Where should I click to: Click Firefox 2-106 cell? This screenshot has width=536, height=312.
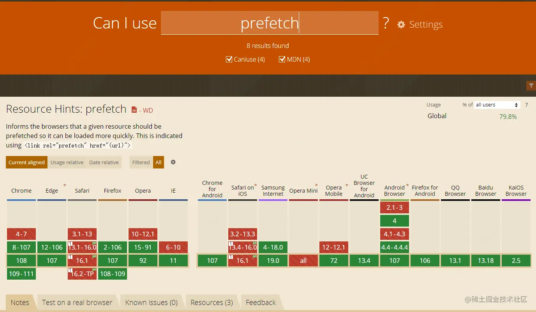click(x=113, y=247)
